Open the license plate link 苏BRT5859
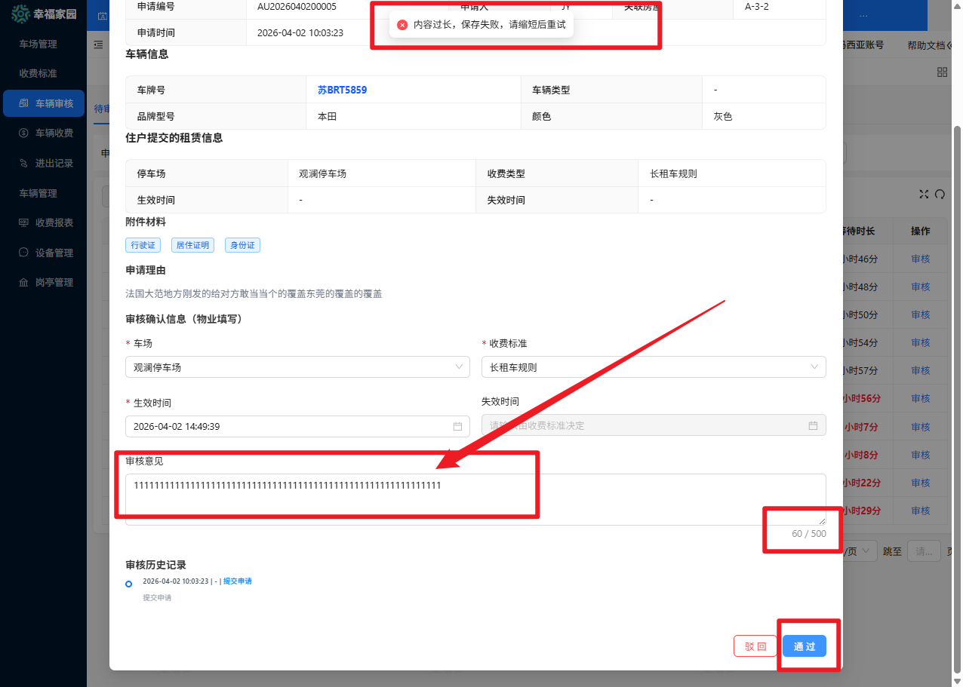 pyautogui.click(x=342, y=90)
